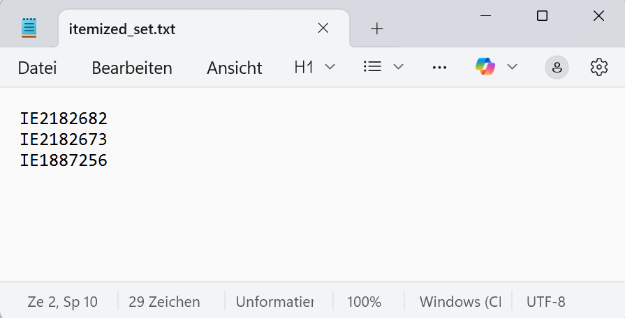Open Notepad settings gear

coord(598,67)
